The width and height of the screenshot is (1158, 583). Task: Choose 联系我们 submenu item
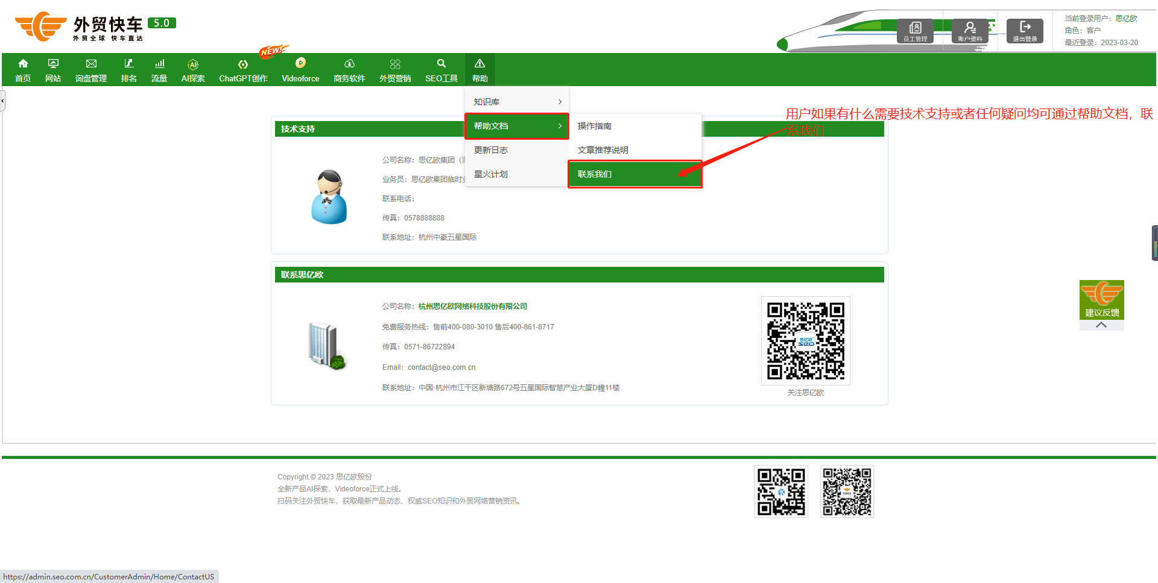pyautogui.click(x=635, y=174)
